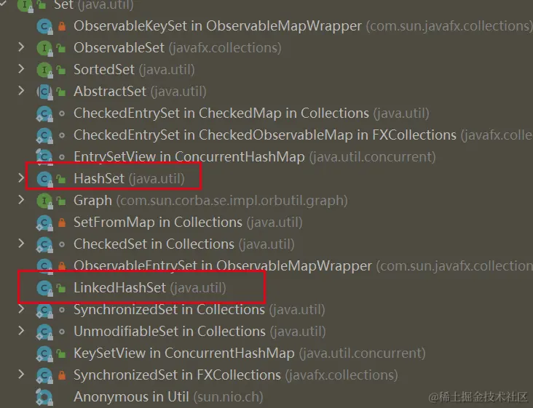Click the public visibility icon next to HashSet

61,179
